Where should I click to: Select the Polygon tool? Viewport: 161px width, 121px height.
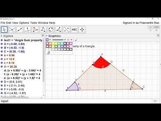click(36, 30)
